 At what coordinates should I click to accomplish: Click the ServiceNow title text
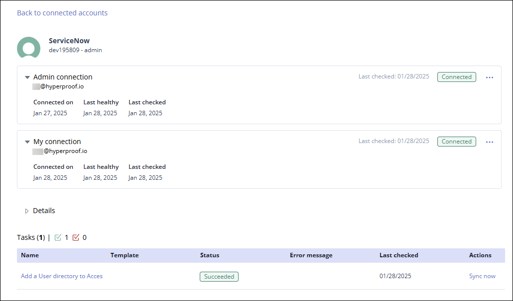point(69,41)
